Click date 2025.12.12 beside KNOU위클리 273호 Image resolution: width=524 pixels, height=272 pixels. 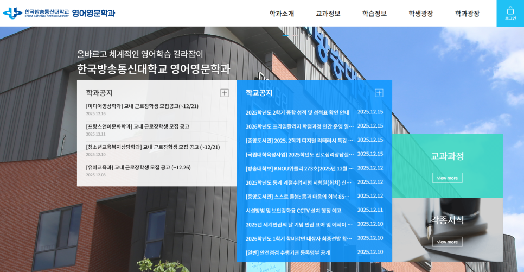coord(370,168)
